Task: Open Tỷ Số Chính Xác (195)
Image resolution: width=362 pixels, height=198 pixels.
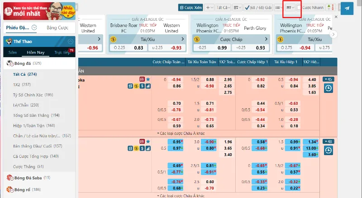Action: [33, 95]
